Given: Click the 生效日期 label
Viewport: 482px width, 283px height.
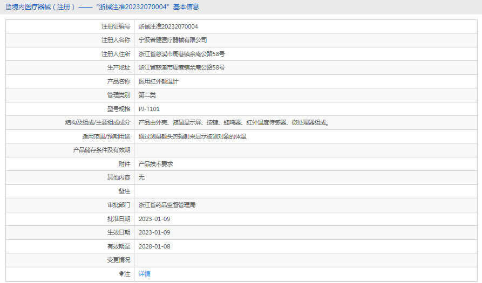Looking at the screenshot, I should click(x=119, y=232).
